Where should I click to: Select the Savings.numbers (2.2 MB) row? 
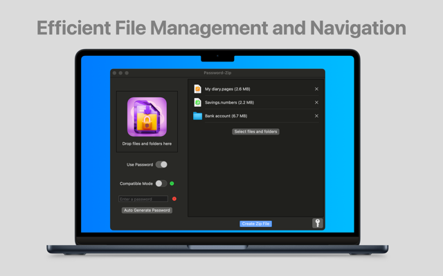[256, 103]
